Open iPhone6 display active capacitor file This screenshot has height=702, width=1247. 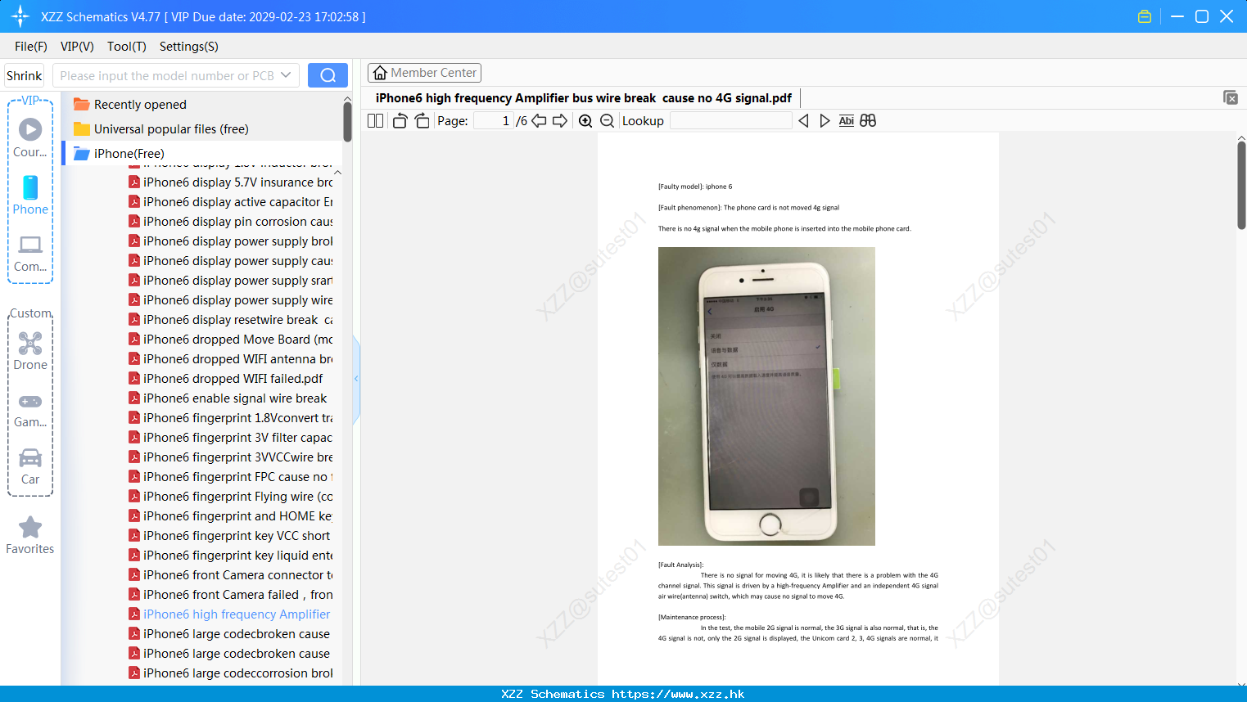pyautogui.click(x=231, y=202)
